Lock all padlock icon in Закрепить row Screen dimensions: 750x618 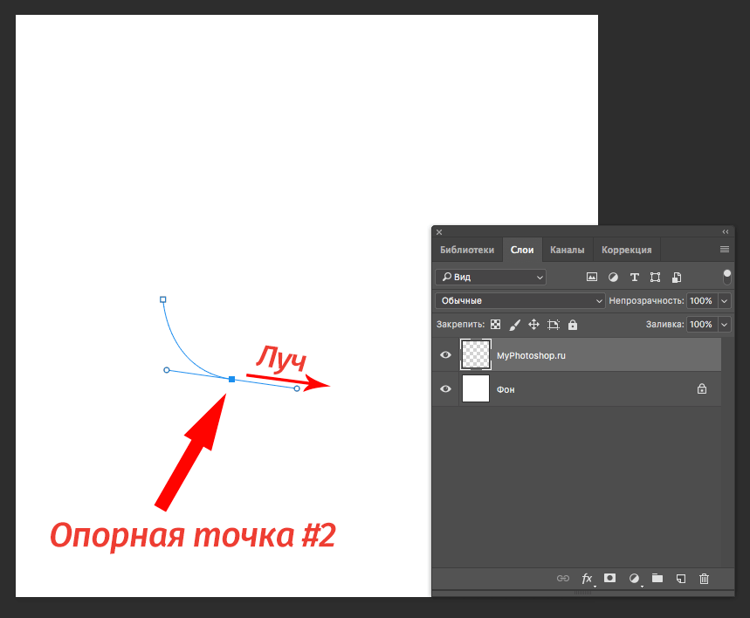tap(573, 325)
